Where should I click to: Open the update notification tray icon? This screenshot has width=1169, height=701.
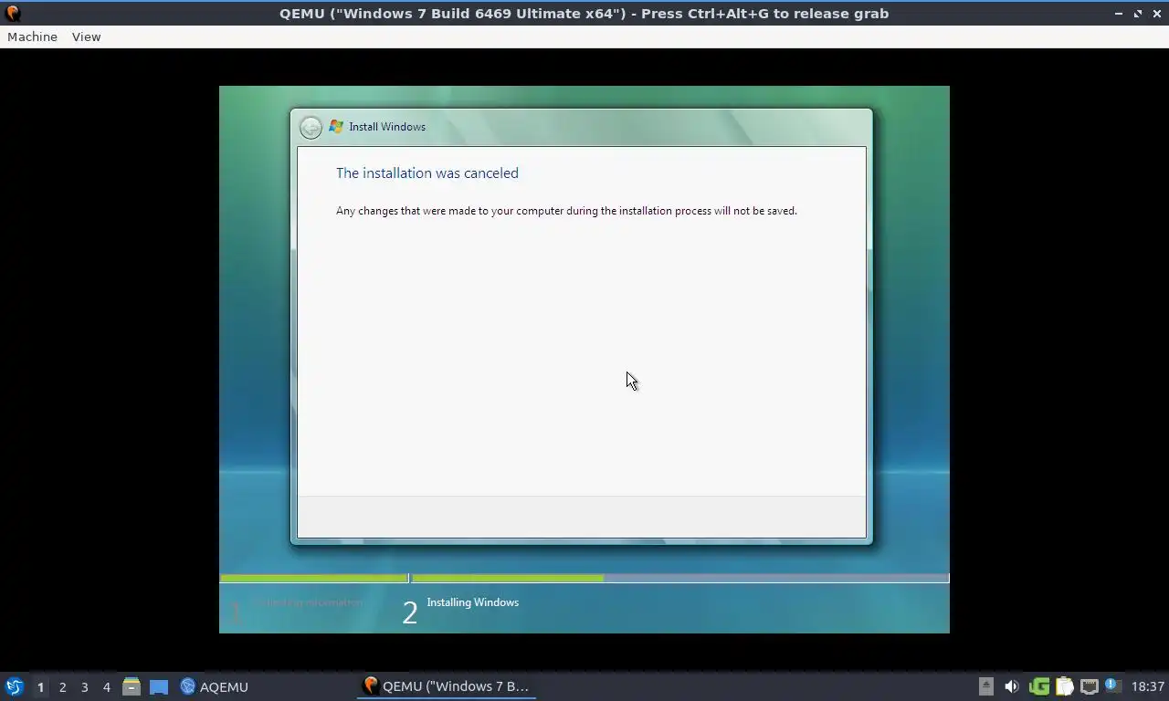click(1112, 685)
